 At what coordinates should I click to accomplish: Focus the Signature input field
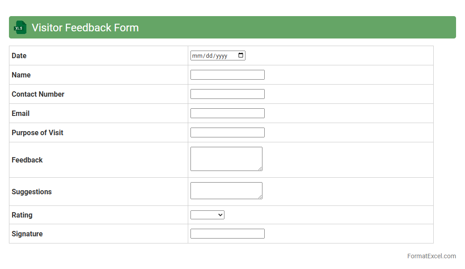pos(227,234)
